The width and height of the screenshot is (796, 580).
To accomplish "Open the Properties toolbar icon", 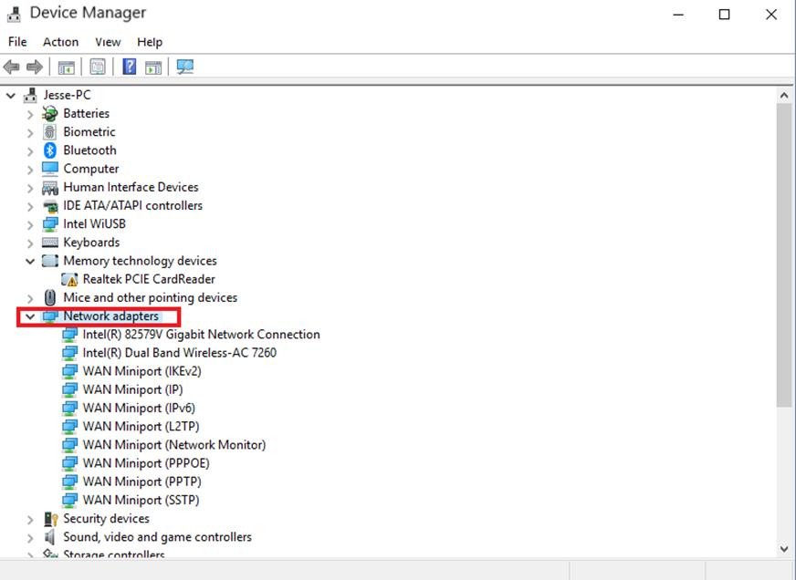I will click(x=97, y=66).
